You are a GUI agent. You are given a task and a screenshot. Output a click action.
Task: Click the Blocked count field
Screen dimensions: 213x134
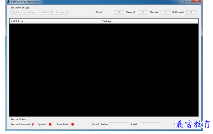(x=166, y=12)
